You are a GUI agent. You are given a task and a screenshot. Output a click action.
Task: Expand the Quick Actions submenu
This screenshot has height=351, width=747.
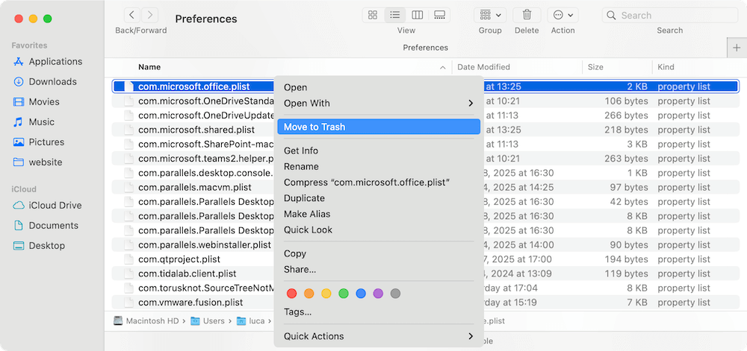pyautogui.click(x=379, y=336)
